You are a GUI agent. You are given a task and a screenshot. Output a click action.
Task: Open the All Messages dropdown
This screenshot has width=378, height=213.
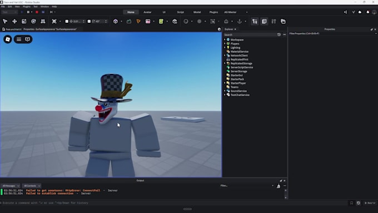click(x=11, y=186)
